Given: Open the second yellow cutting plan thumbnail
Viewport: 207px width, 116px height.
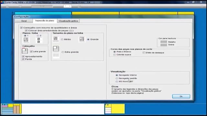Looking at the screenshot, I should 115,109.
